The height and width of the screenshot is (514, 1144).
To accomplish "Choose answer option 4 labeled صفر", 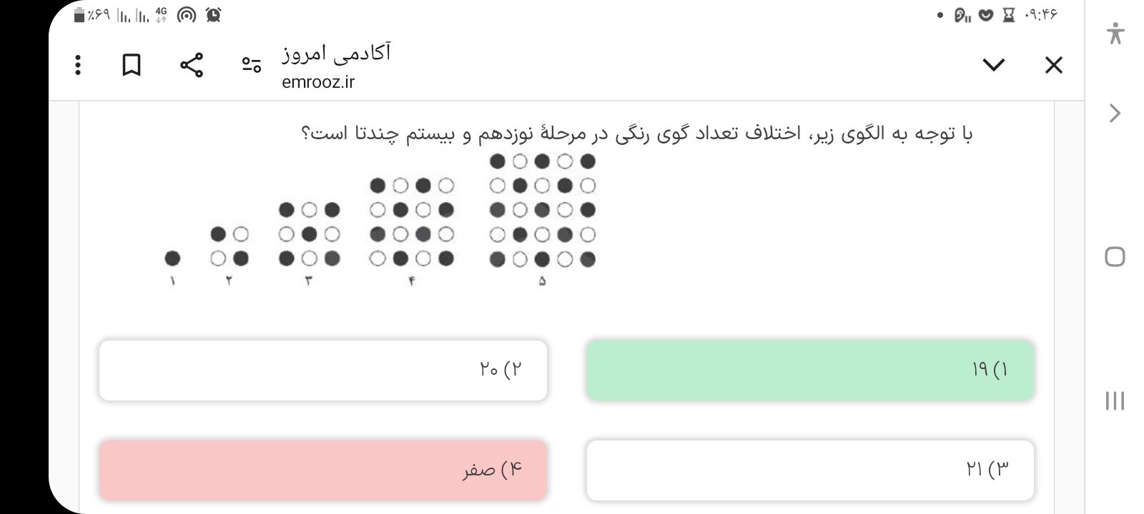I will (x=323, y=470).
